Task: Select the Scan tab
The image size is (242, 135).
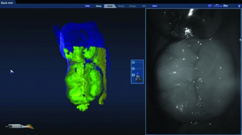Action: tap(109, 6)
